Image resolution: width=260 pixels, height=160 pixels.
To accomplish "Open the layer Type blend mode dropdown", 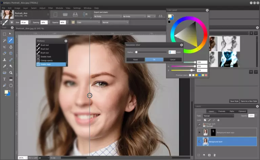I will click(218, 116).
